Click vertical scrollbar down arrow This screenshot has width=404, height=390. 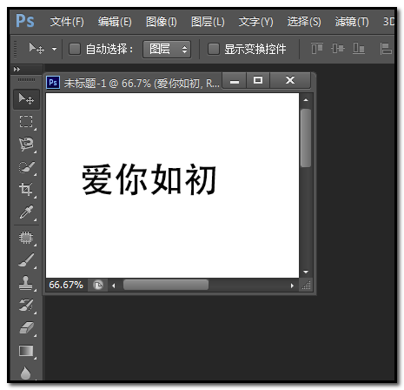pyautogui.click(x=306, y=272)
